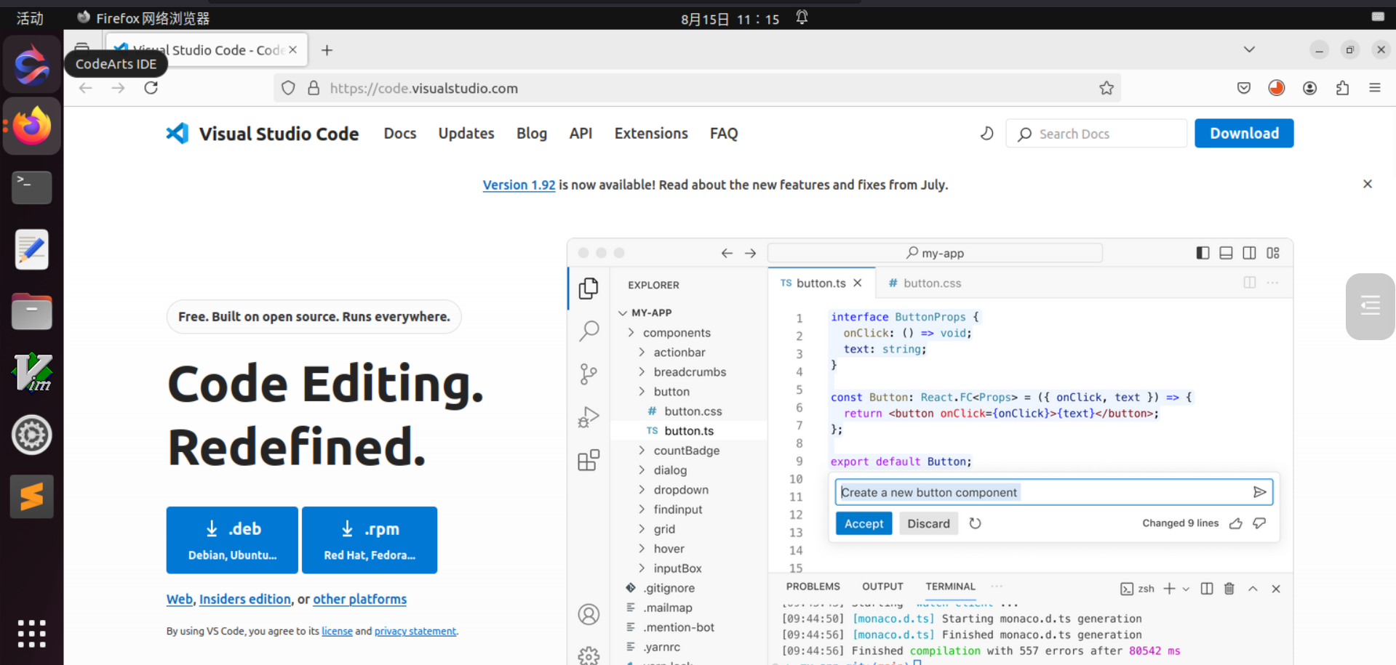Switch to the OUTPUT panel tab

(x=882, y=587)
